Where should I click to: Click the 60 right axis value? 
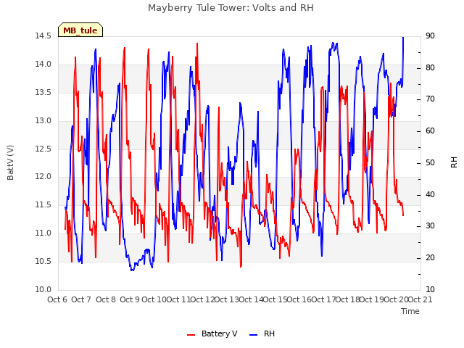point(430,131)
